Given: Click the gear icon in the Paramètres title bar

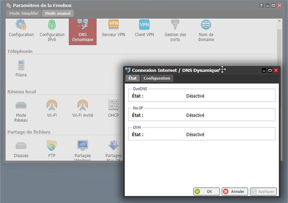Looking at the screenshot, I should (8, 5).
